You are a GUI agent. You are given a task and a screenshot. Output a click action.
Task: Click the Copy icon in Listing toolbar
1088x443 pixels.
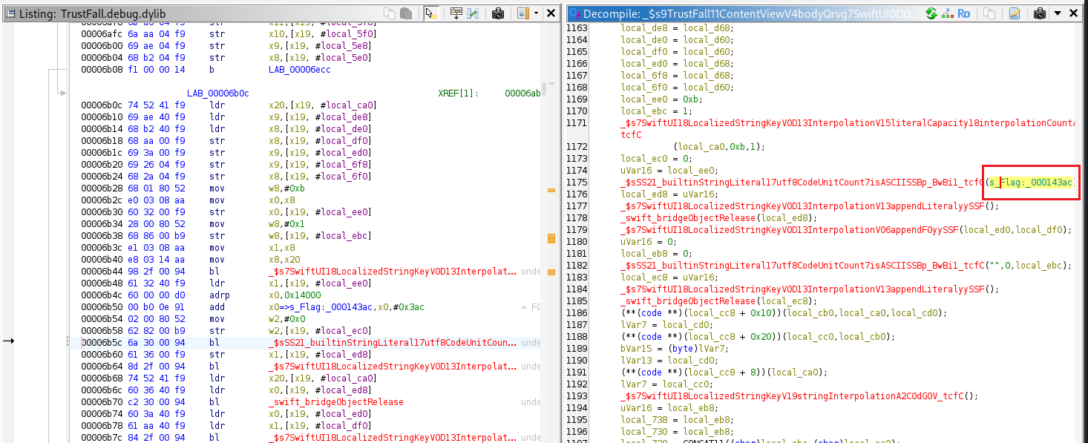(x=390, y=13)
